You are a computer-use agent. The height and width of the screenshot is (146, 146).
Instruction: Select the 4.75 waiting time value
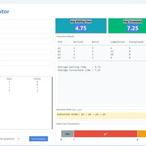[x=81, y=28]
